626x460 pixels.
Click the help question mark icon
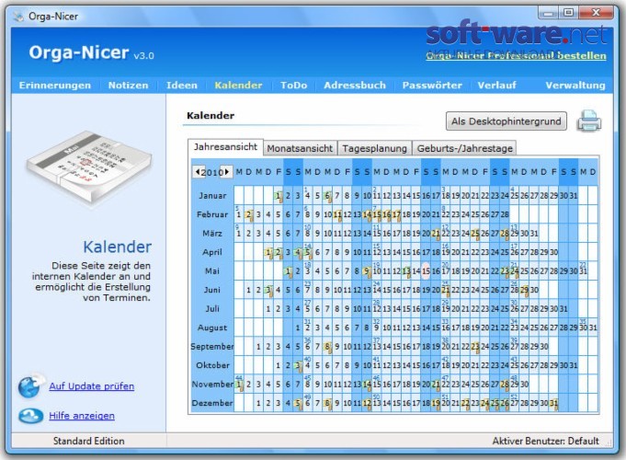(x=30, y=416)
